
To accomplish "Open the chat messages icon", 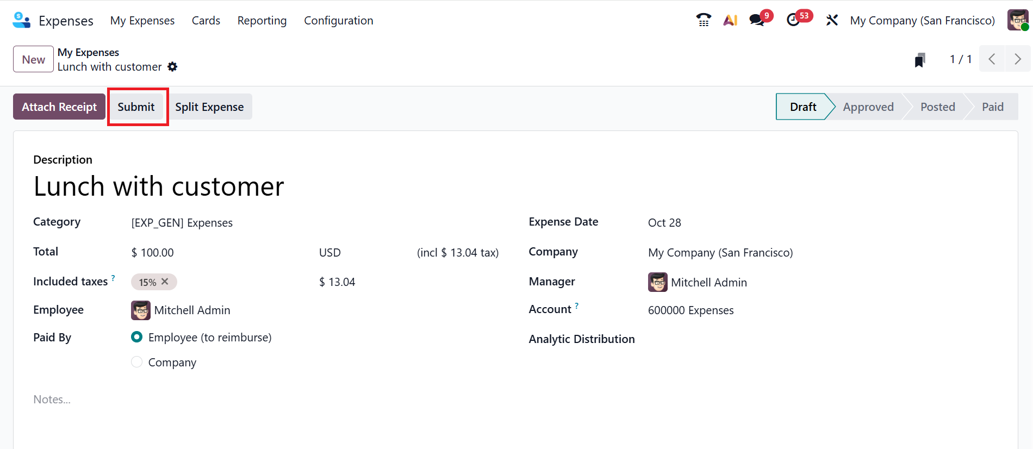I will pyautogui.click(x=757, y=20).
